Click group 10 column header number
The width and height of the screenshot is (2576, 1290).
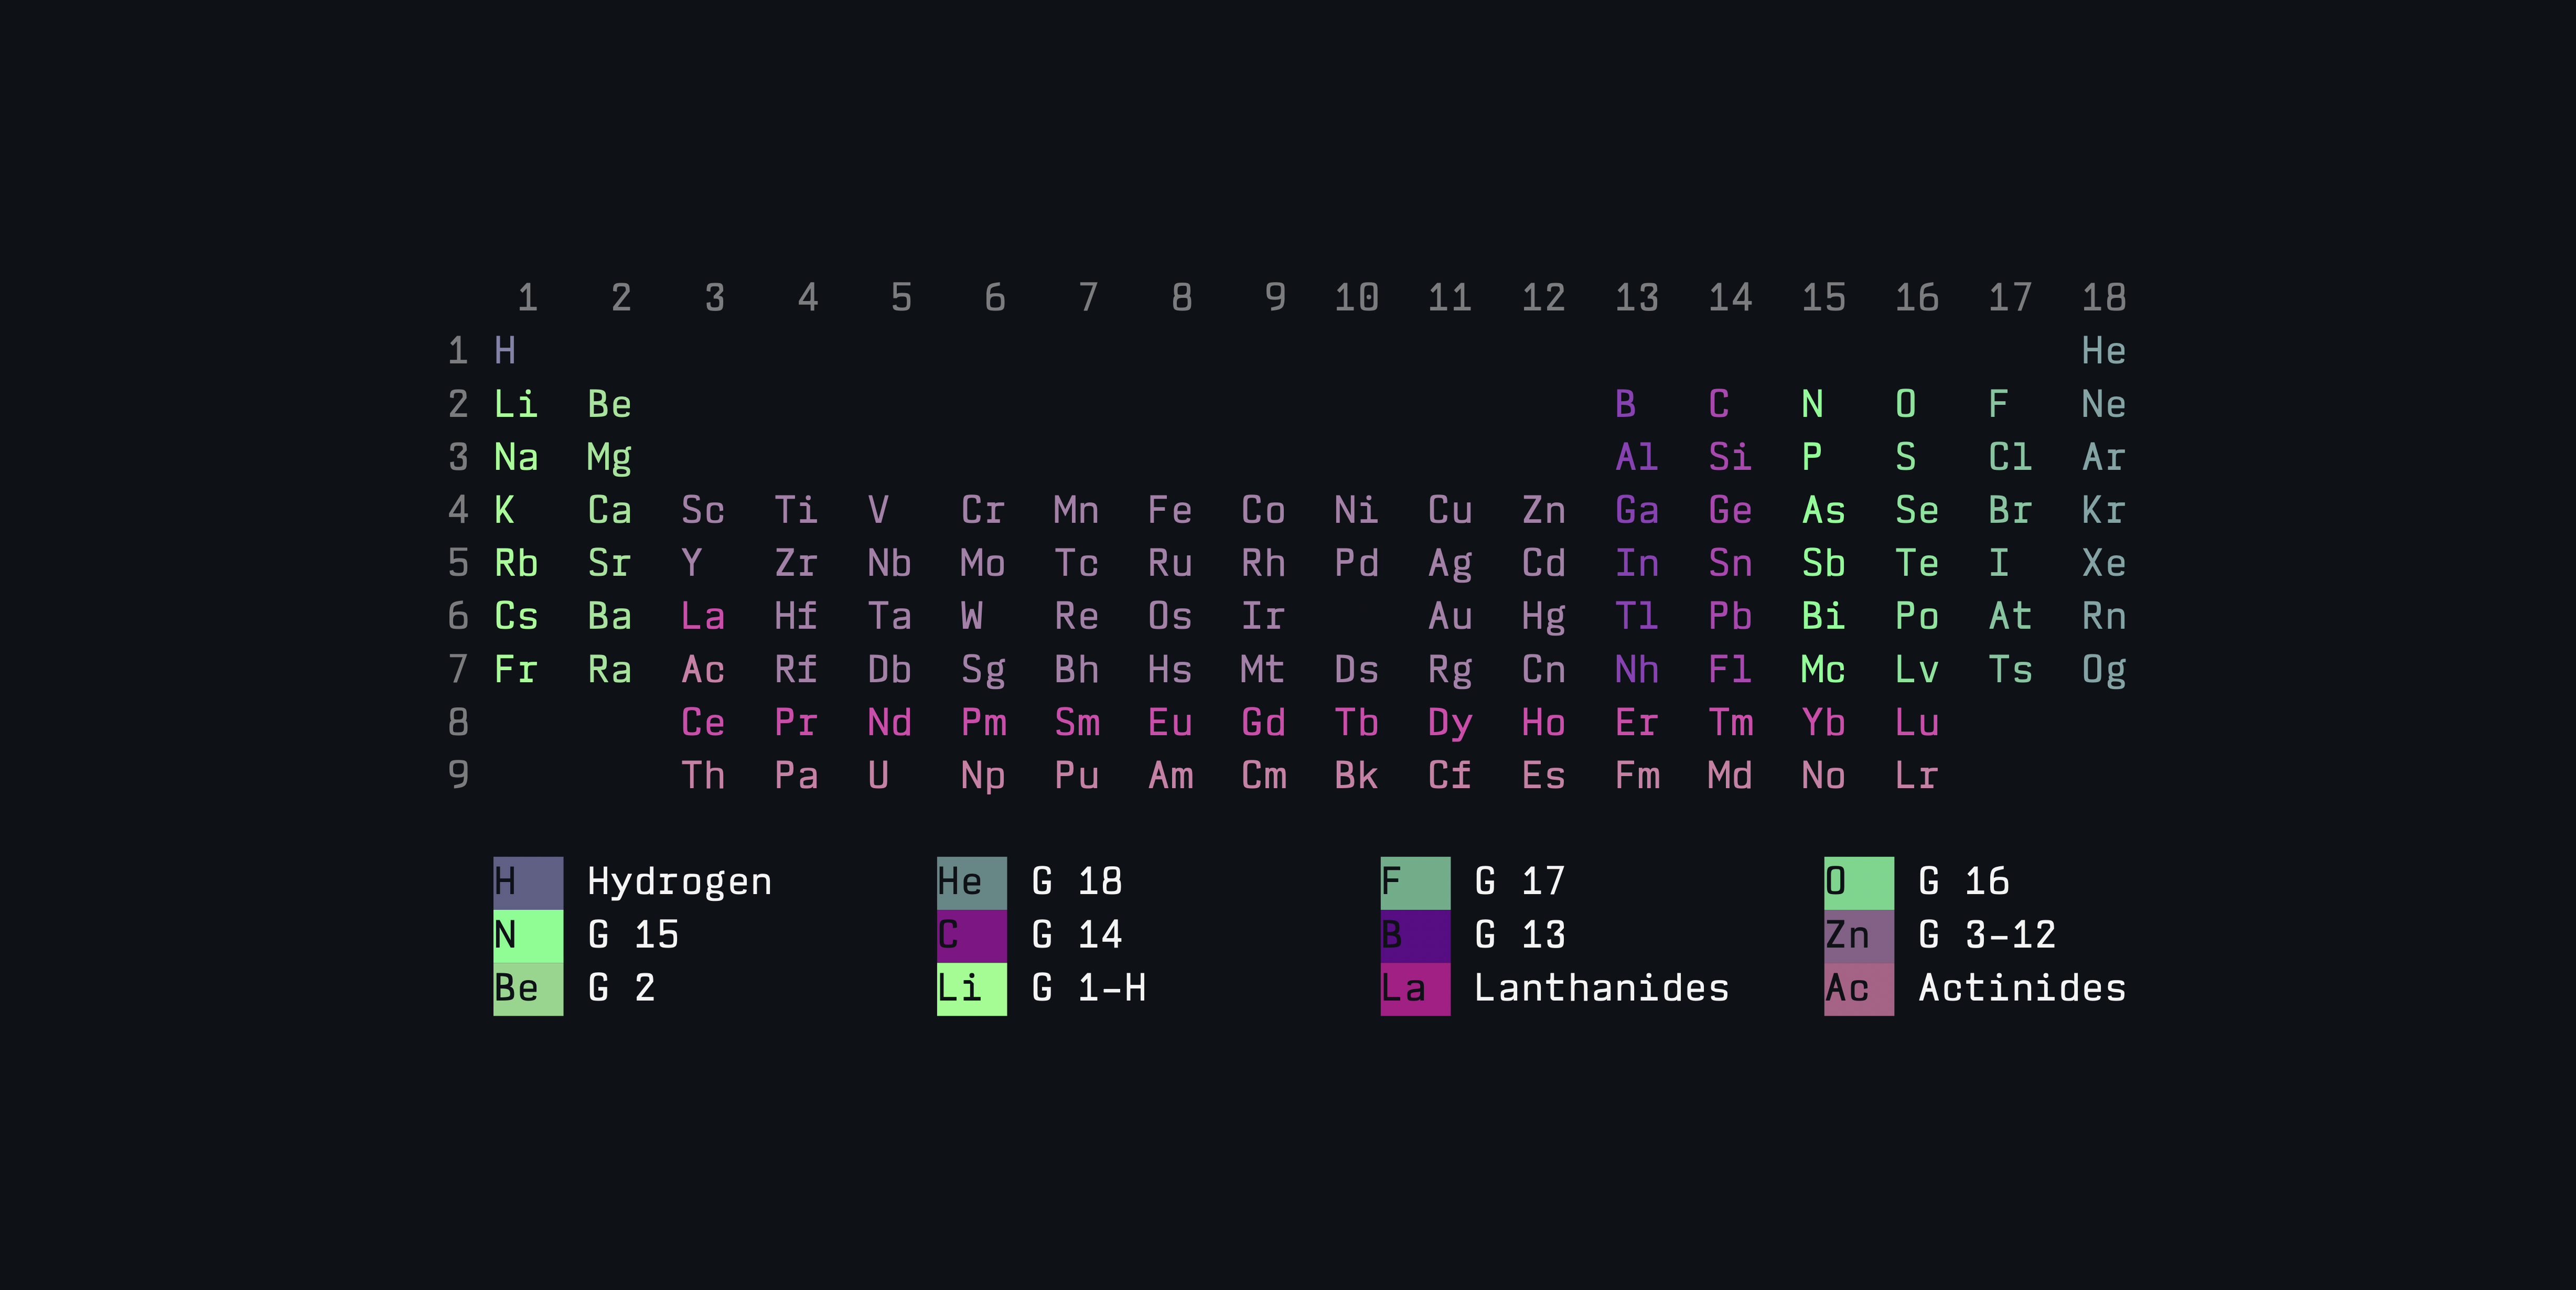(1356, 297)
